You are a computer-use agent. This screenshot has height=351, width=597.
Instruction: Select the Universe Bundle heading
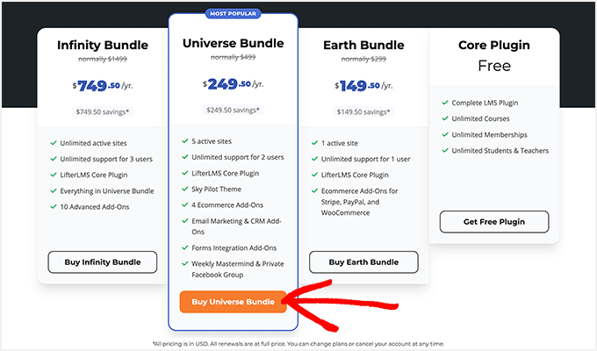233,42
